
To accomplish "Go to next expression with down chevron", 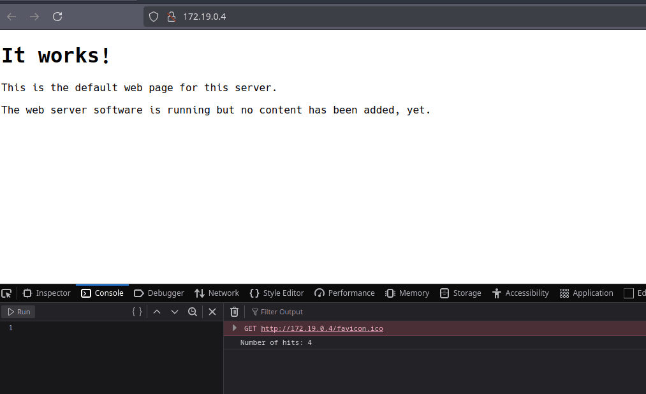I will [x=175, y=312].
